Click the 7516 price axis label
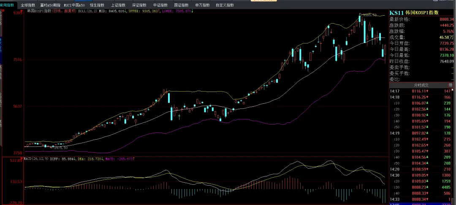This screenshot has height=205, width=456. (x=17, y=60)
